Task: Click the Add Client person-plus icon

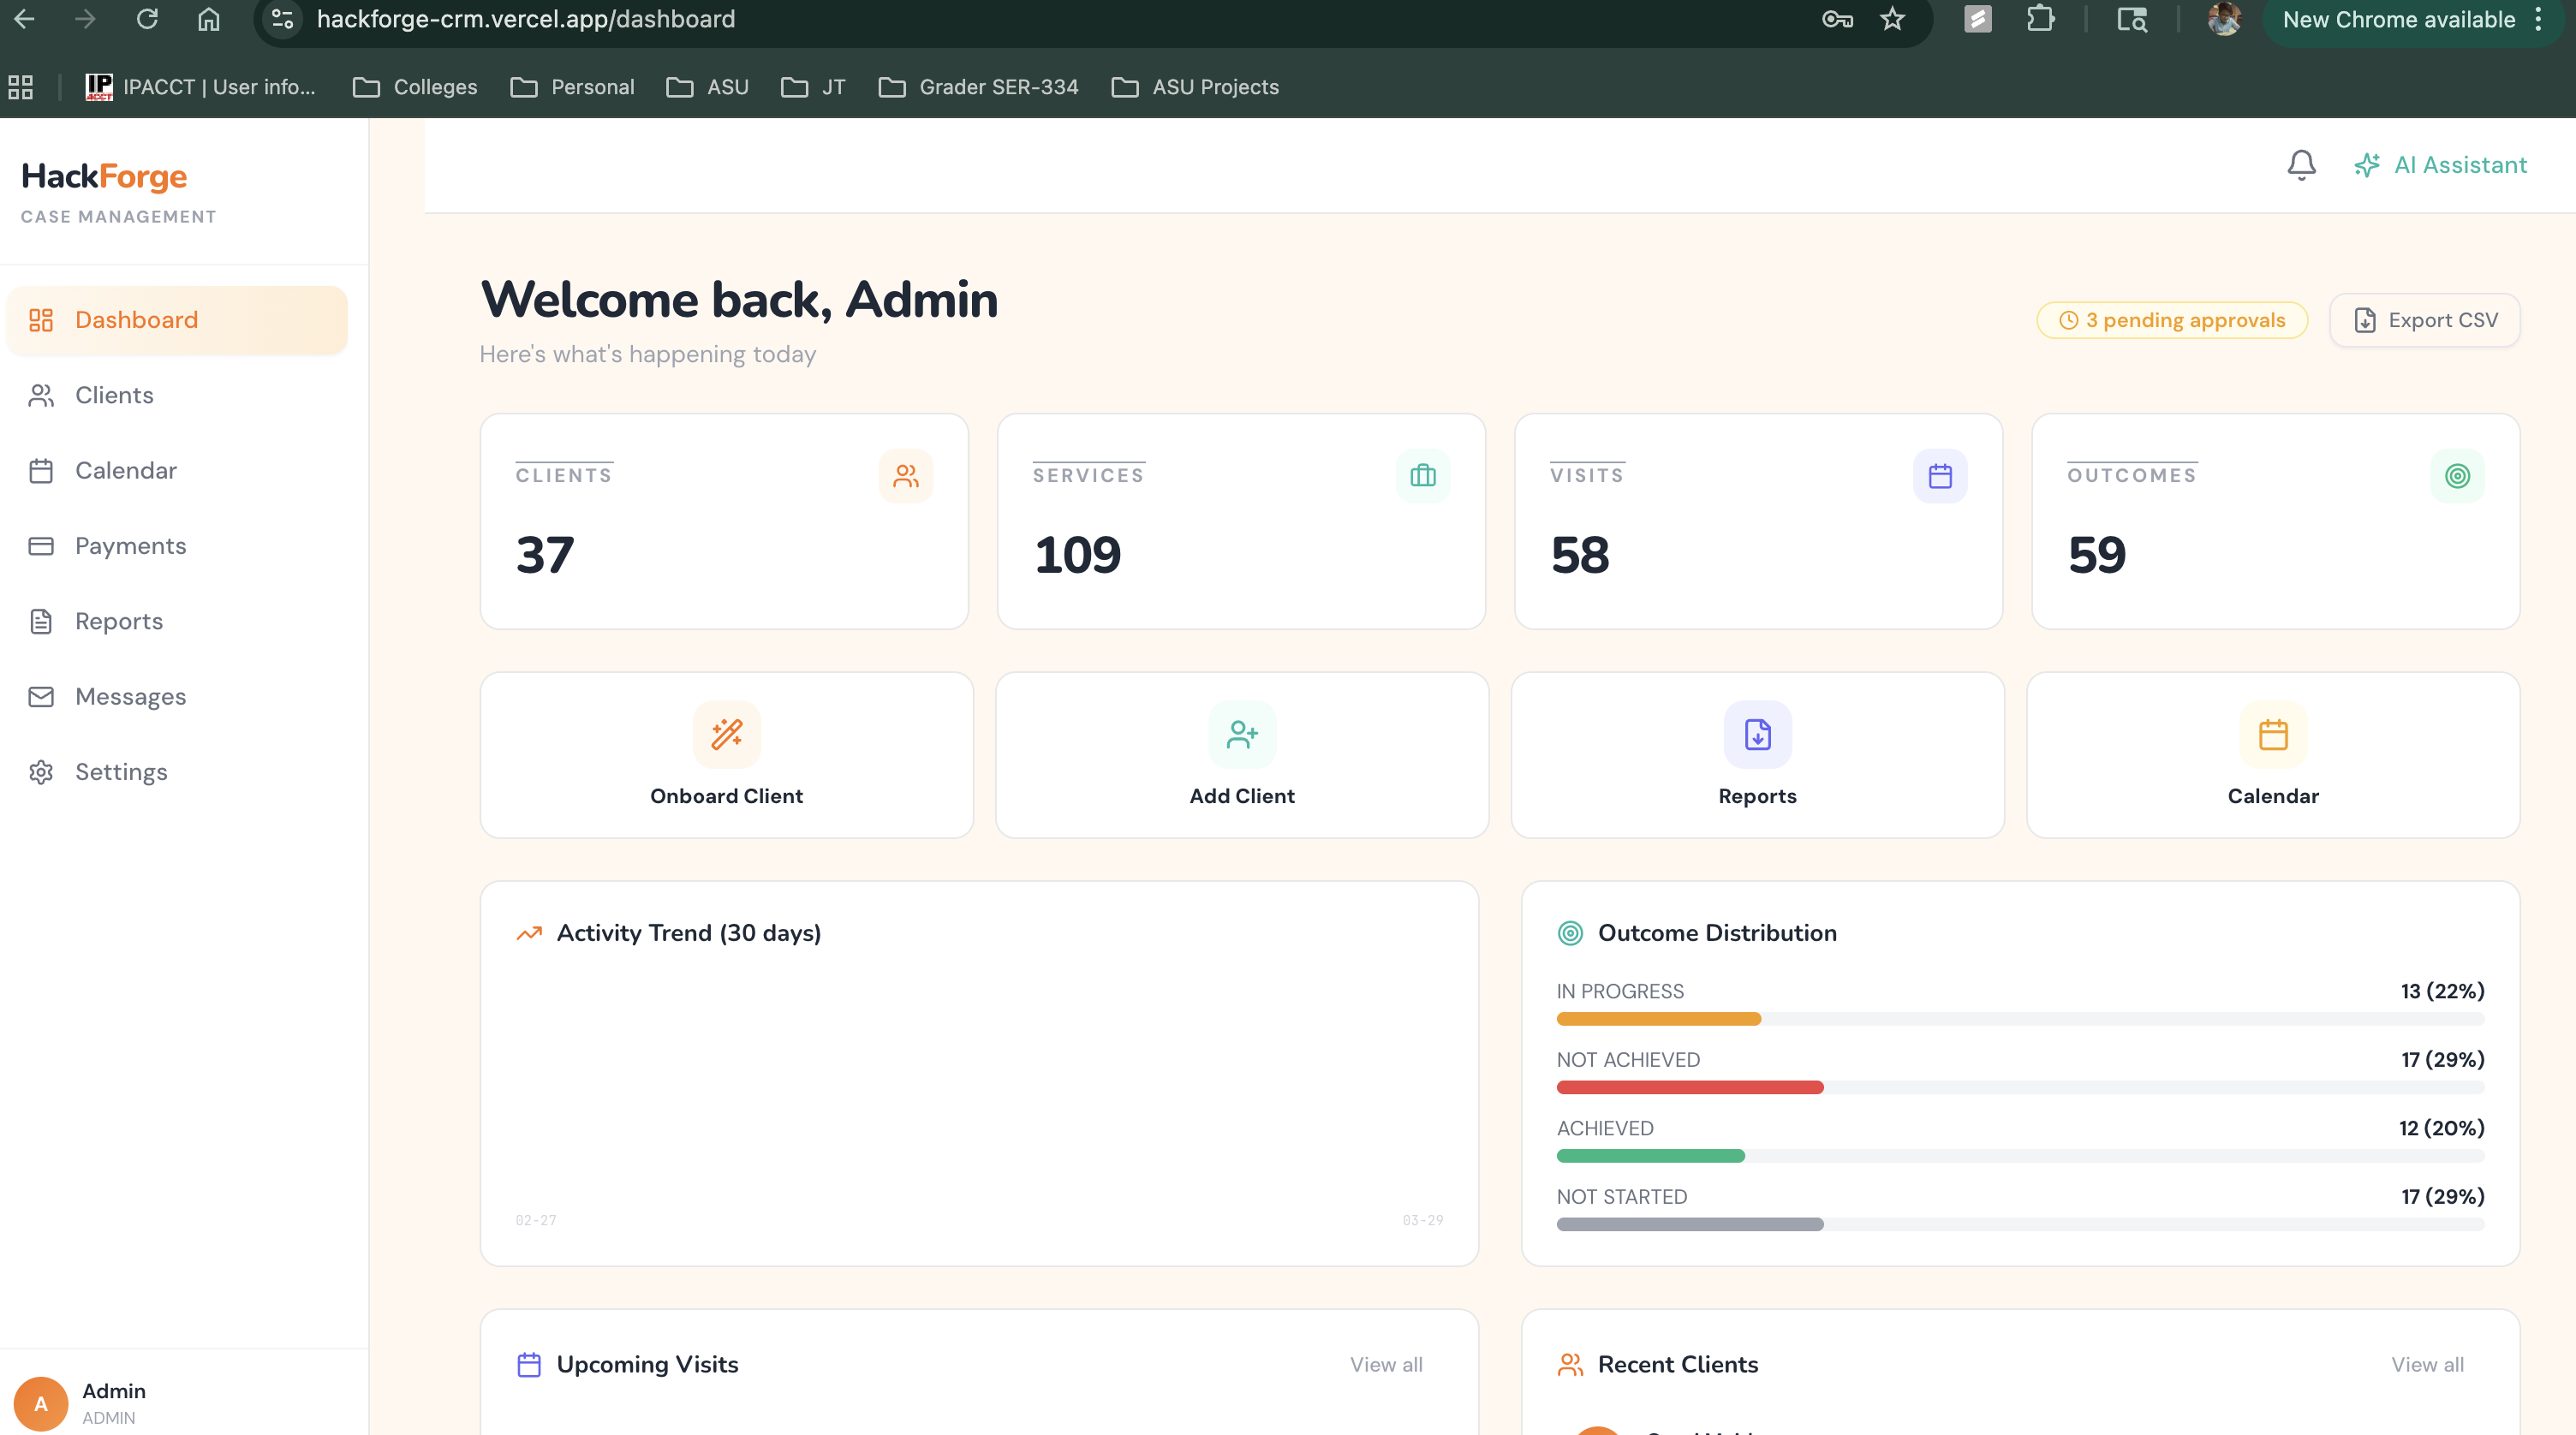Action: click(1241, 734)
